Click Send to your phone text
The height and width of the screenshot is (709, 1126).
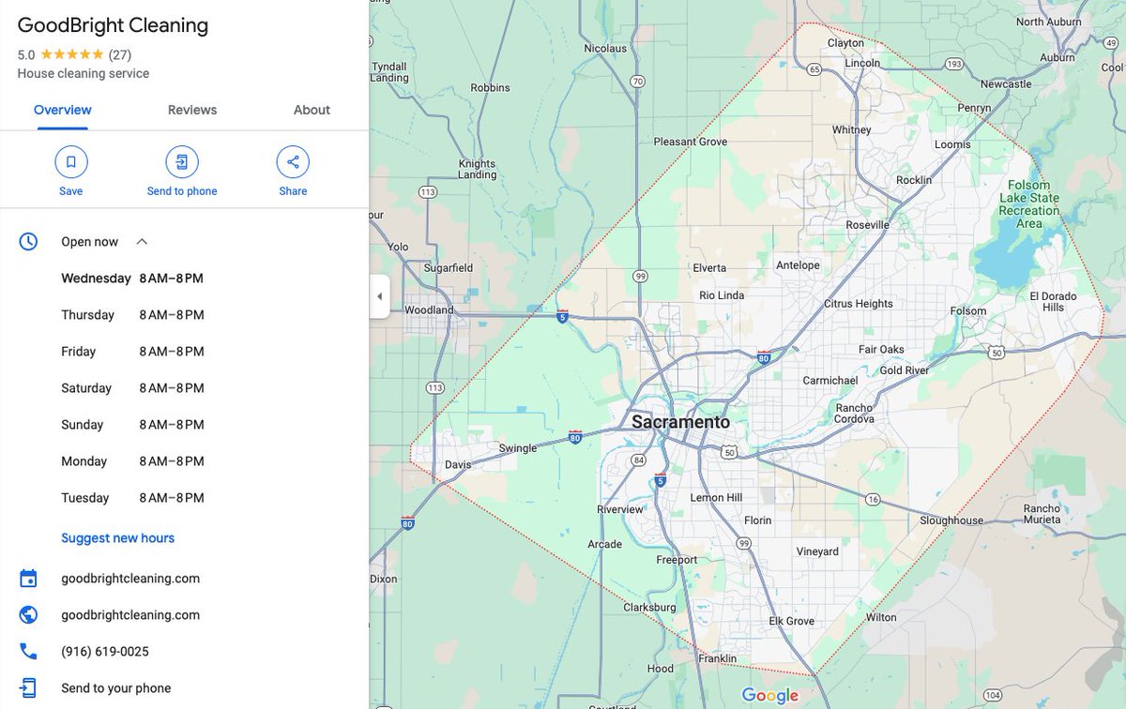coord(116,688)
